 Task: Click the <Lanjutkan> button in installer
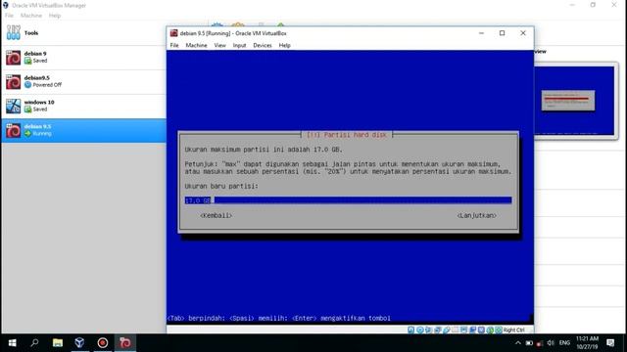point(477,215)
